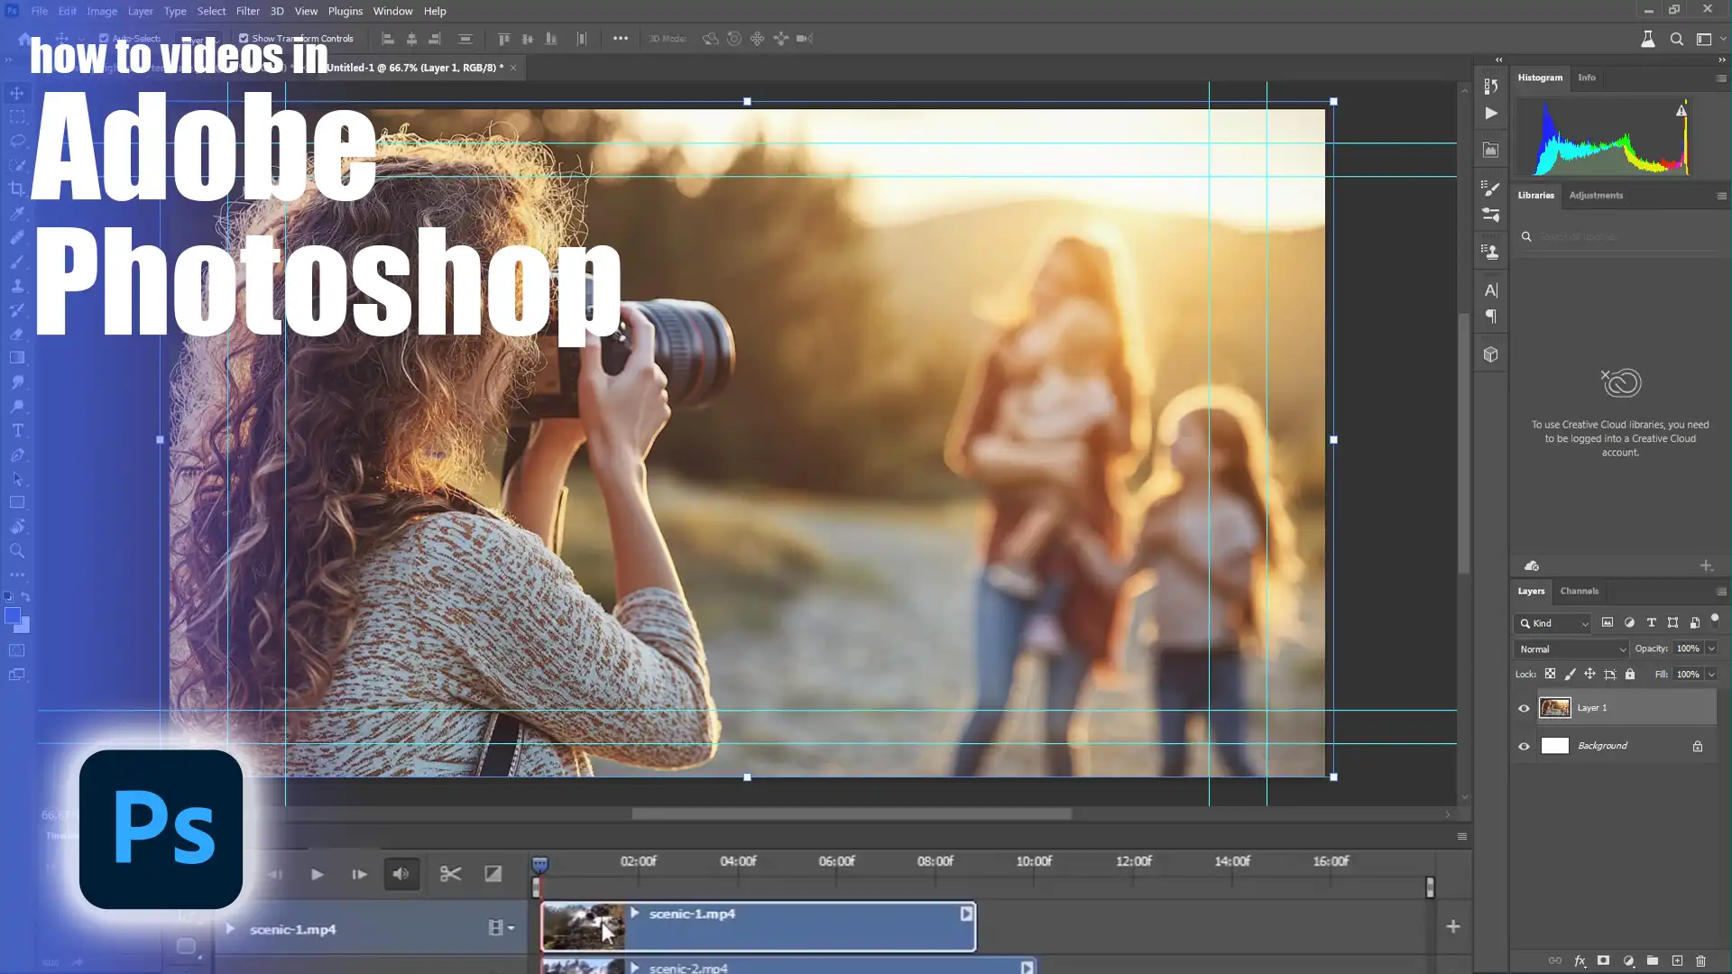The image size is (1732, 974).
Task: Click the Layer 1 thumbnail
Action: [1554, 708]
